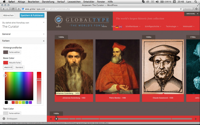200x125 pixels.
Task: Click the Safari share icon
Action: click(x=13, y=9)
